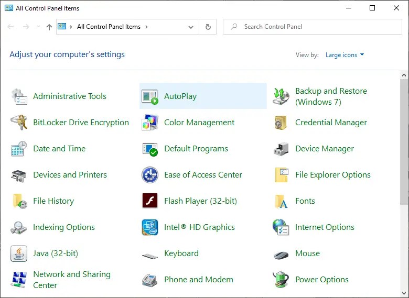This screenshot has height=298, width=409.
Task: Open the View by Large icons dropdown
Action: coord(345,55)
